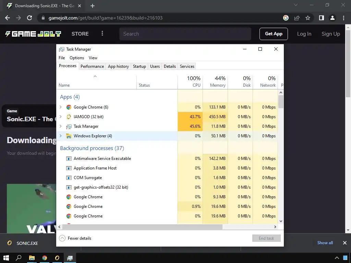Open Game Jolt more options dots
This screenshot has height=263, width=351.
click(102, 33)
